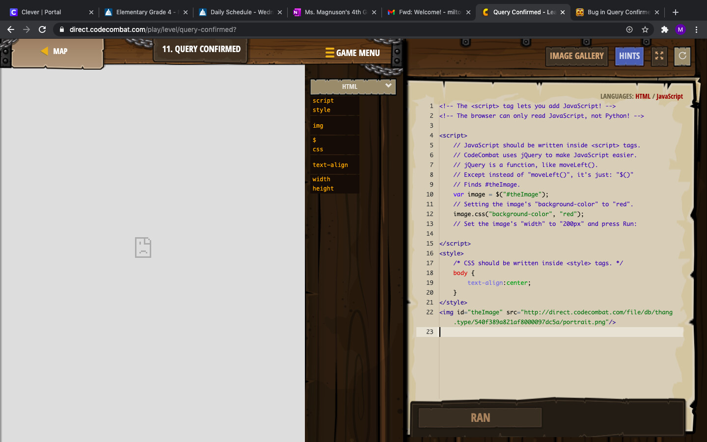Close the Ms. Magnuson's 4th tab

click(x=374, y=12)
